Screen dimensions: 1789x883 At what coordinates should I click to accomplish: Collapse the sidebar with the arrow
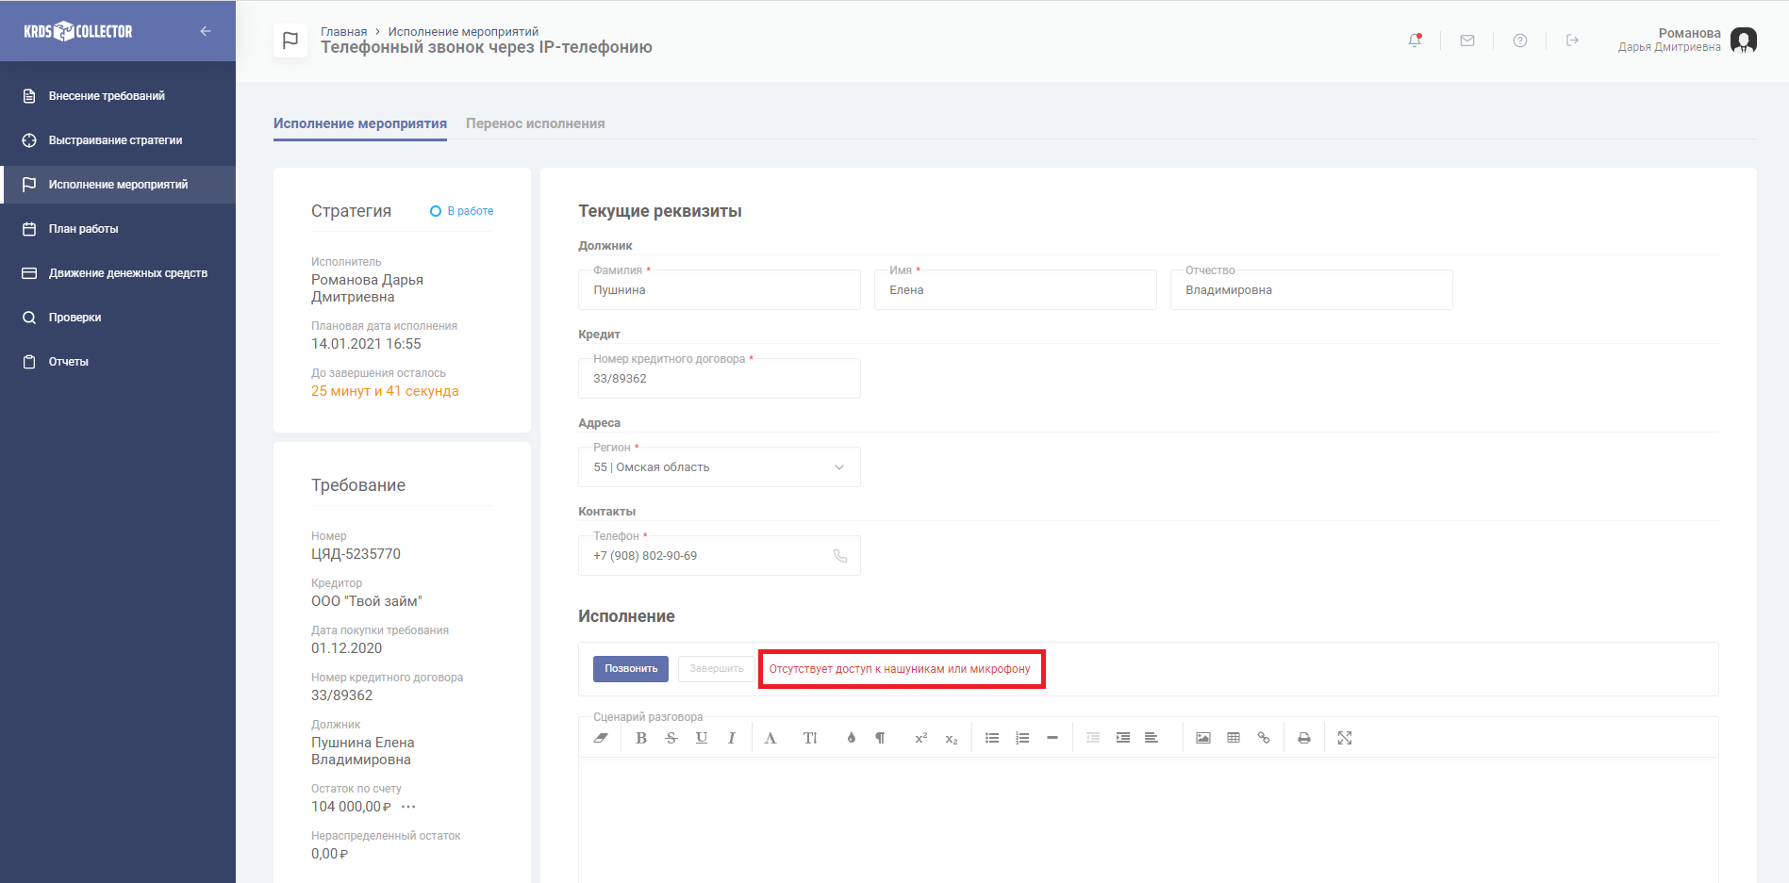tap(206, 31)
